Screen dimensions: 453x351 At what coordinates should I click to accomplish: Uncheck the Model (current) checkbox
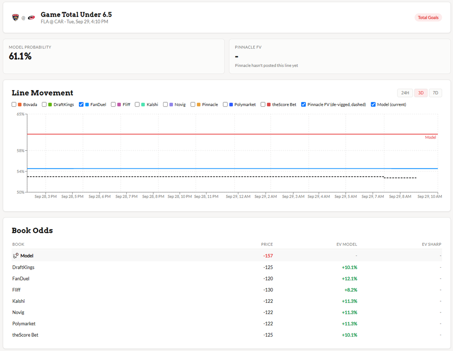point(373,105)
